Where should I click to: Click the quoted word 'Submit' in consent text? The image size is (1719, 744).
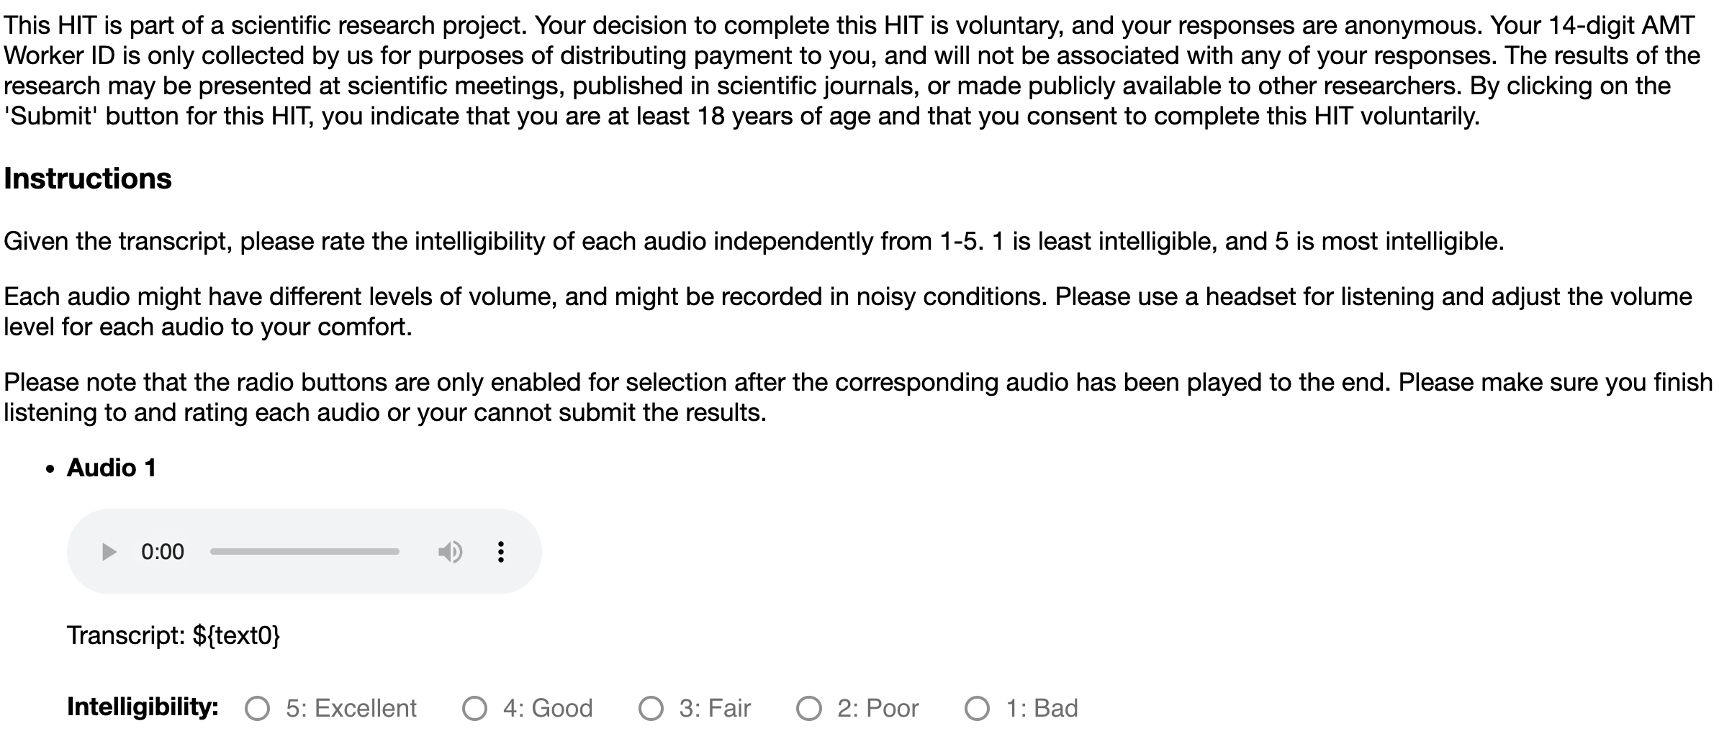[50, 117]
